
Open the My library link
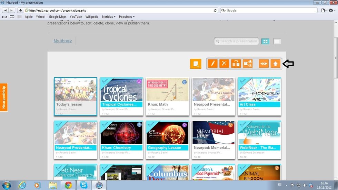63,41
